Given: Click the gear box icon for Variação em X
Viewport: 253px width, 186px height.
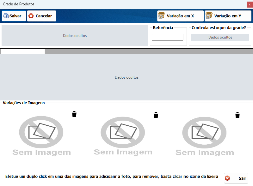Looking at the screenshot, I should pyautogui.click(x=161, y=16).
